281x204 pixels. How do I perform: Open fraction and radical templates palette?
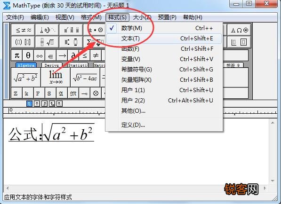point(47,42)
